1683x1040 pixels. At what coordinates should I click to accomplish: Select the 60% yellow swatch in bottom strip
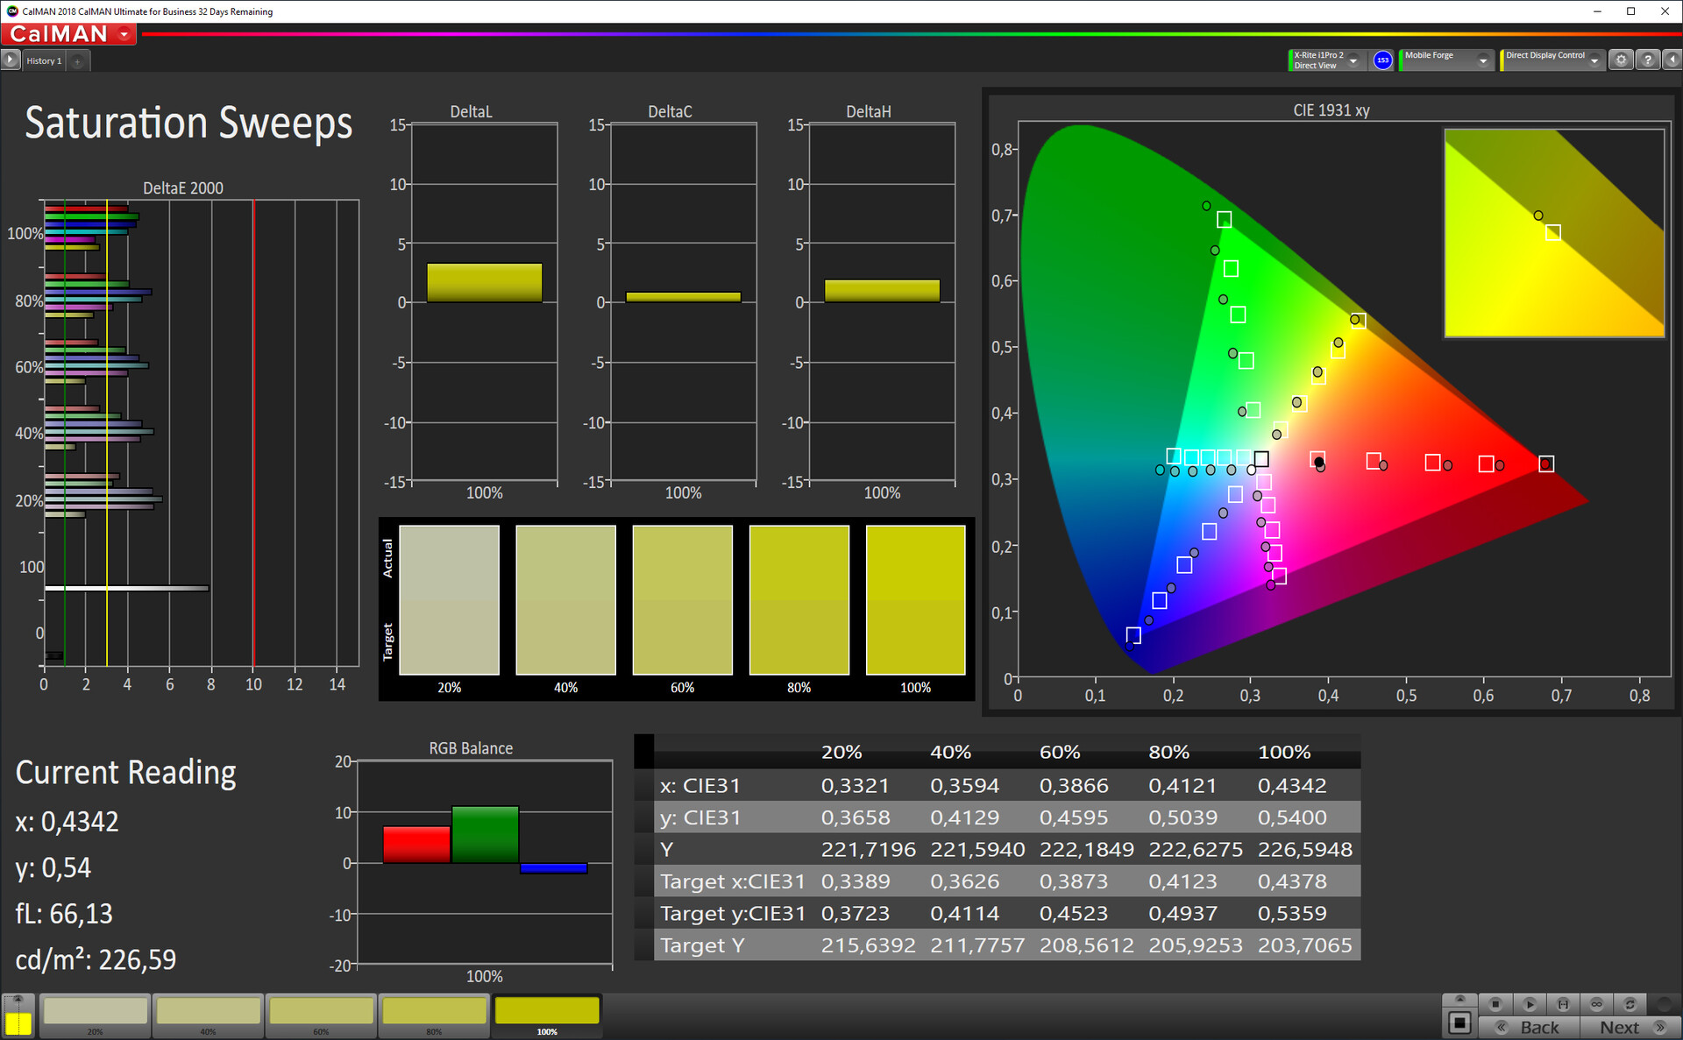321,1012
